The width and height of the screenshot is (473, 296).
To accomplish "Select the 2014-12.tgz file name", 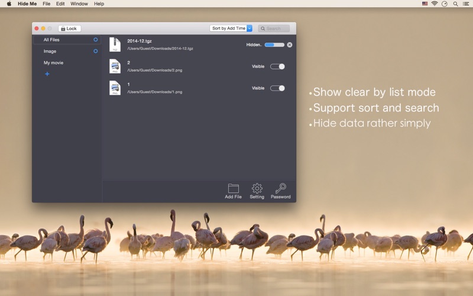I will 140,41.
